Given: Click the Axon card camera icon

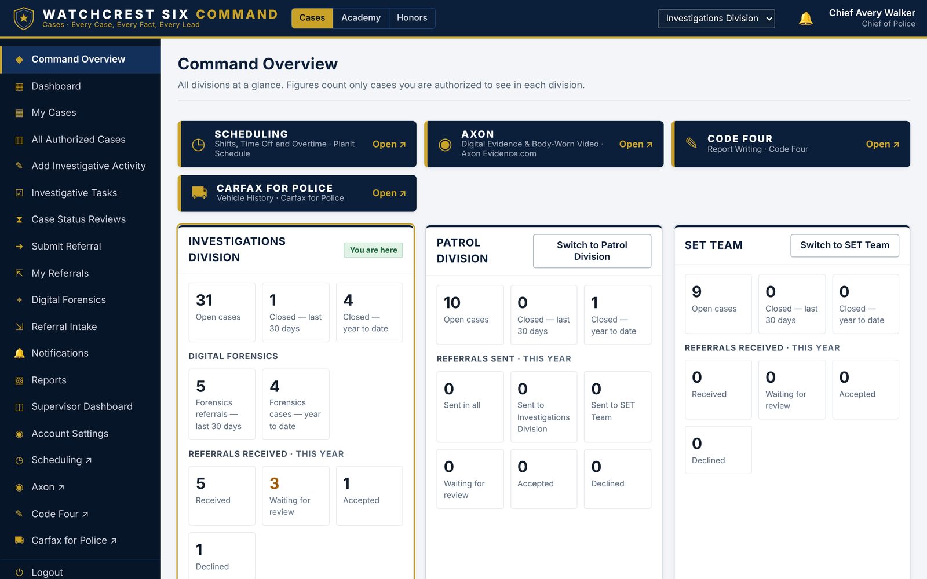Looking at the screenshot, I should tap(445, 144).
